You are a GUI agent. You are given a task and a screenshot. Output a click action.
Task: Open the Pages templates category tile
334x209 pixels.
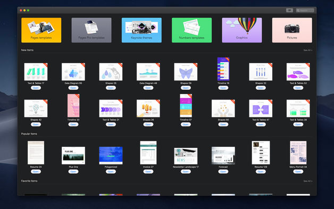point(41,30)
